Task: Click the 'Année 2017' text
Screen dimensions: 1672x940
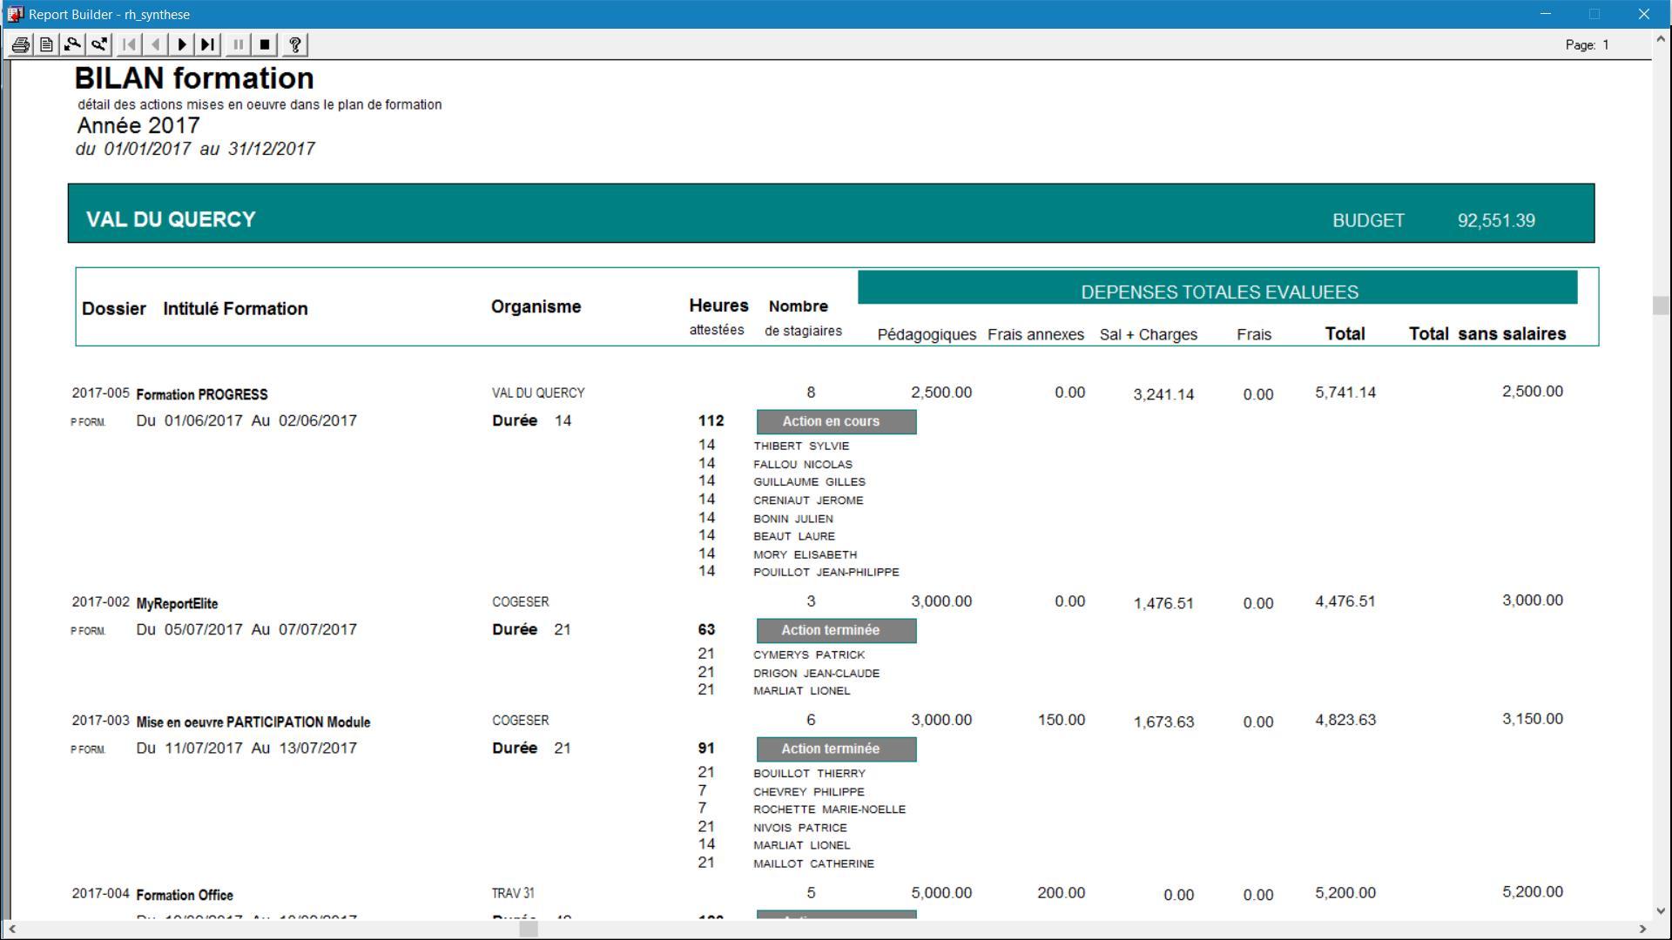Action: click(138, 125)
